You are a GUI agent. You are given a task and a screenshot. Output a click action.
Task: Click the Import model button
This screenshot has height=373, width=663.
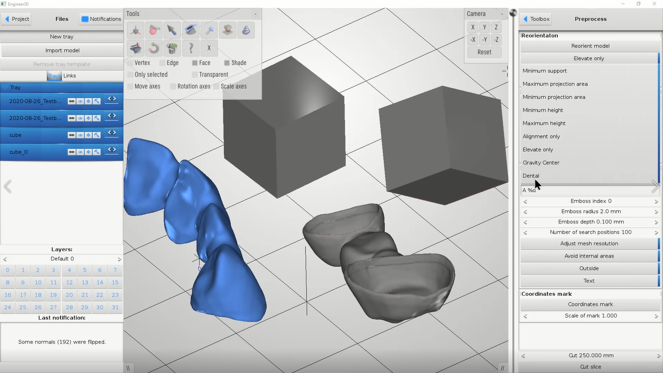point(62,50)
